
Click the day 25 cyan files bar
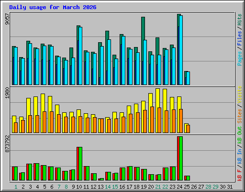point(188,78)
